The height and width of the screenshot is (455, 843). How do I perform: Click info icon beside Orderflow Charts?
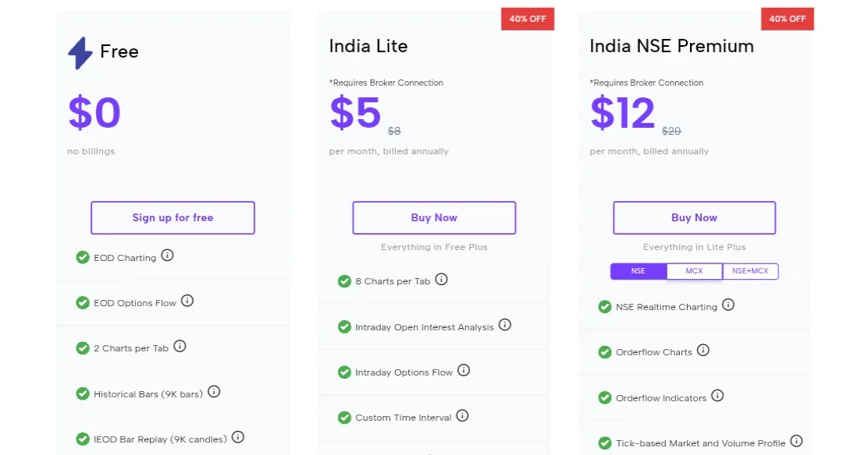[703, 351]
